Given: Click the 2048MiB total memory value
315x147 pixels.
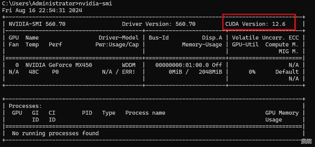Looking at the screenshot, I should pyautogui.click(x=210, y=72).
